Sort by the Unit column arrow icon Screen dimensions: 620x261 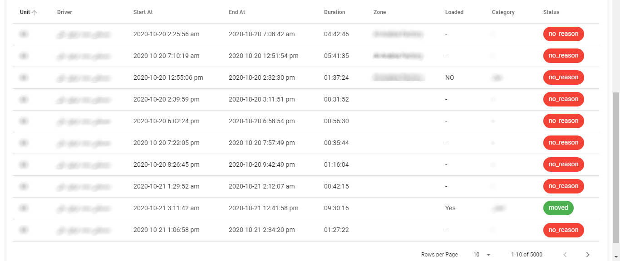click(x=34, y=12)
